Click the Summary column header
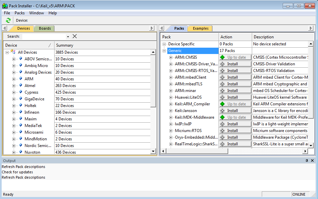The image size is (318, 199). coord(105,45)
